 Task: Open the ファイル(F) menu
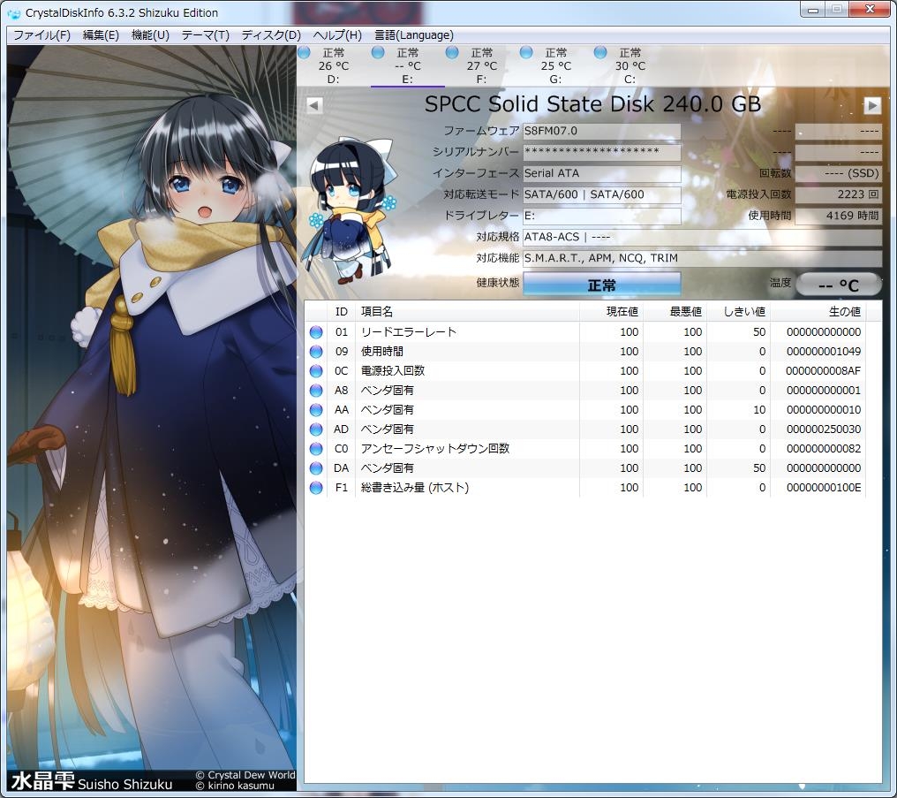point(41,35)
